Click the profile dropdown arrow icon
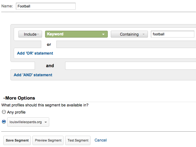The width and height of the screenshot is (196, 147). [46, 122]
